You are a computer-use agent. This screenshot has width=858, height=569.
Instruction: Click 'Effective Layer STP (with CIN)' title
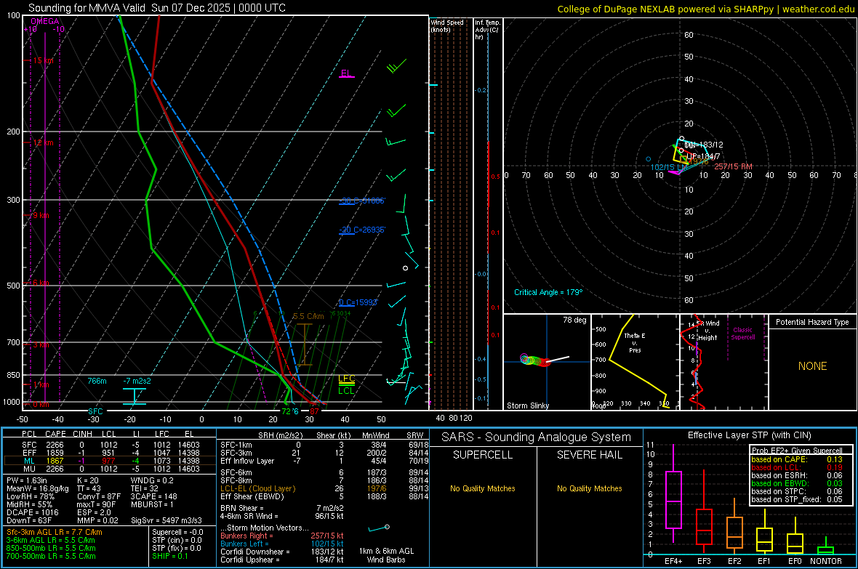click(x=749, y=435)
